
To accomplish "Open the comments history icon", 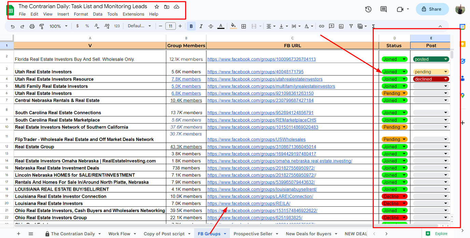I will click(384, 9).
